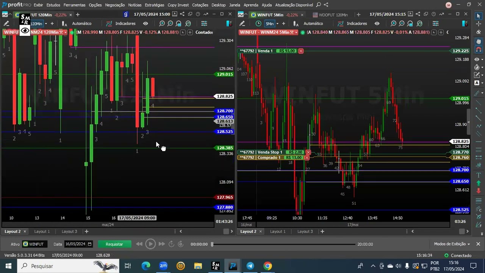This screenshot has height=273, width=485.
Task: Zoom in on the 120Min chart
Action: click(162, 24)
